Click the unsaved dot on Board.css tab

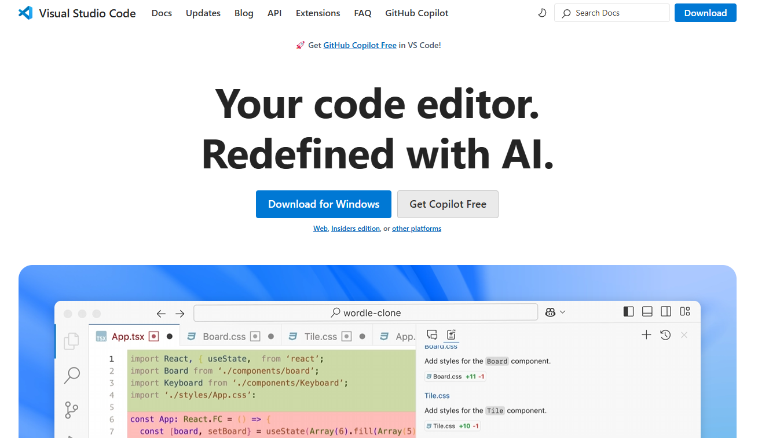pos(271,336)
